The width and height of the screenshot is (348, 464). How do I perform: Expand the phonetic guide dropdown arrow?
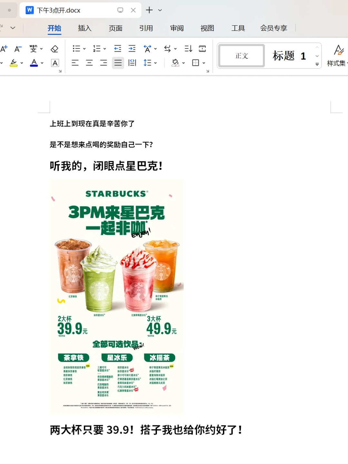41,49
